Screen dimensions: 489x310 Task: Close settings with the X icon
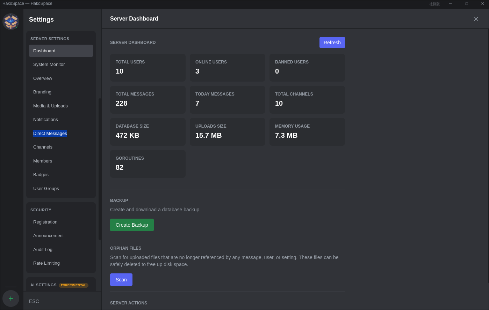(476, 19)
